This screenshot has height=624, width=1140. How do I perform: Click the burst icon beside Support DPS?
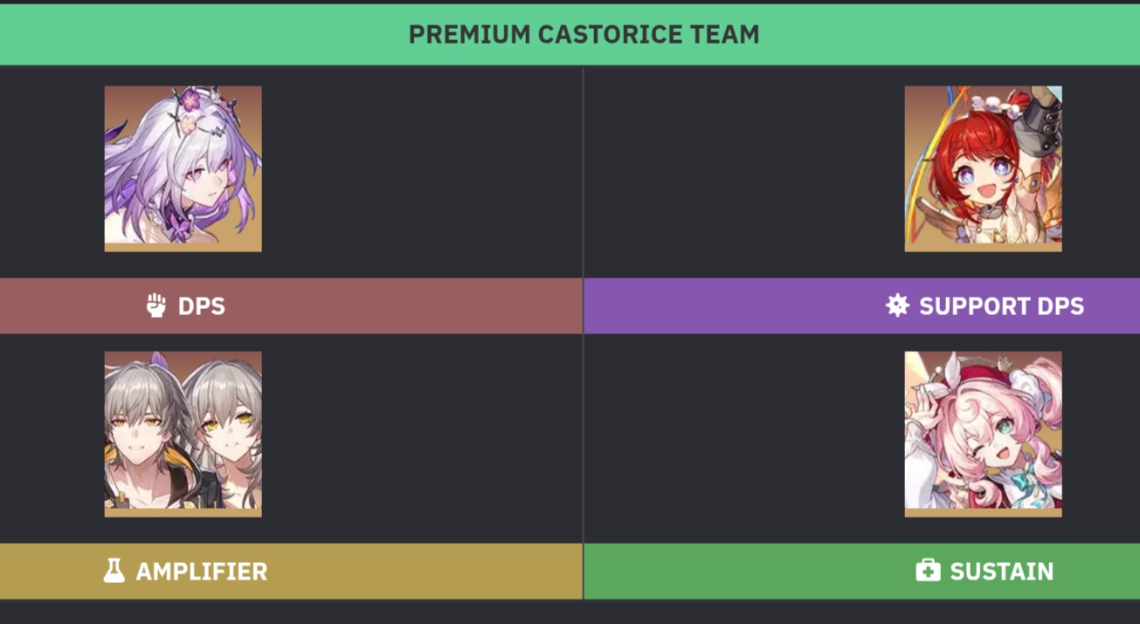tap(897, 305)
